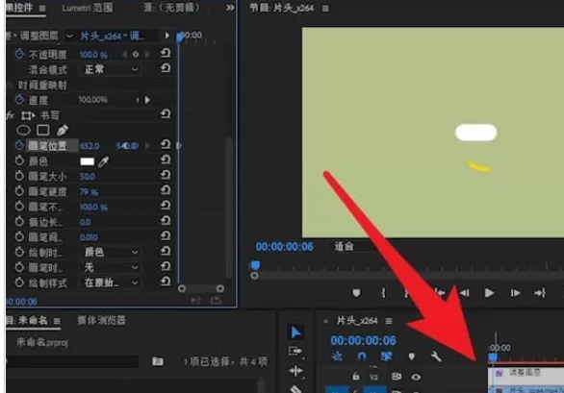Screen dimensions: 564x393
Task: Open the 画笔时 dropdown showing 无
Action: [x=110, y=267]
